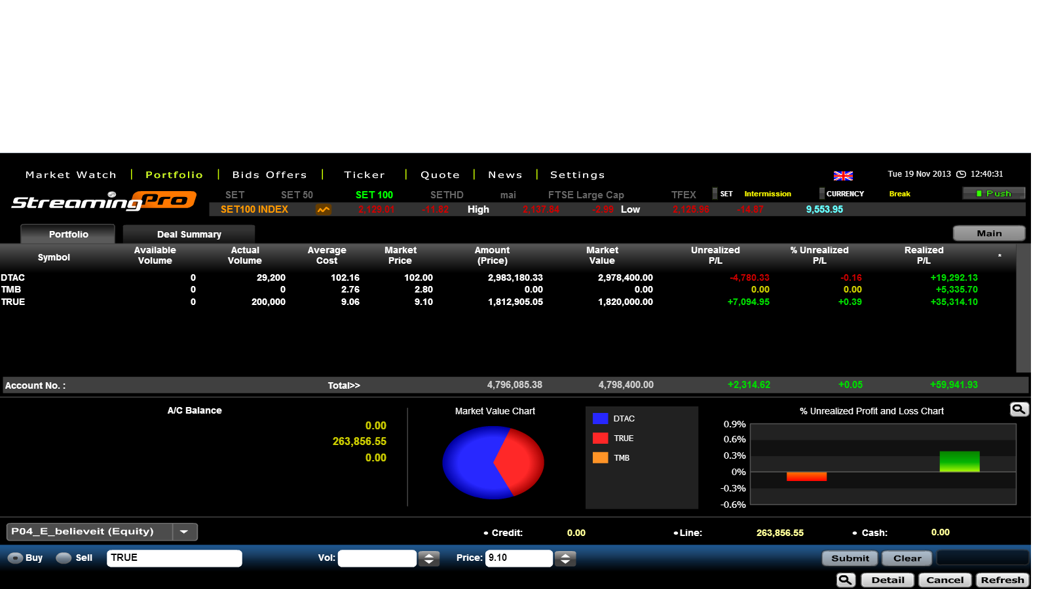This screenshot has width=1048, height=589.
Task: Click the Available Volume column header
Action: (x=155, y=255)
